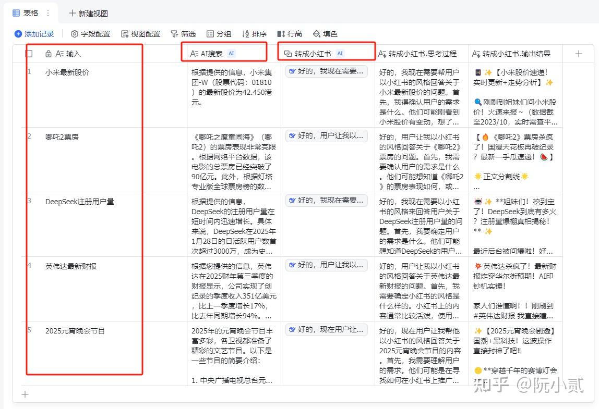Image resolution: width=599 pixels, height=409 pixels.
Task: Open AI result chip in 2025元宵晚会节目 row
Action: coord(327,330)
